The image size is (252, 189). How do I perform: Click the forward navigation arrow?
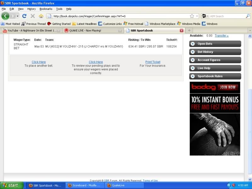click(x=13, y=16)
